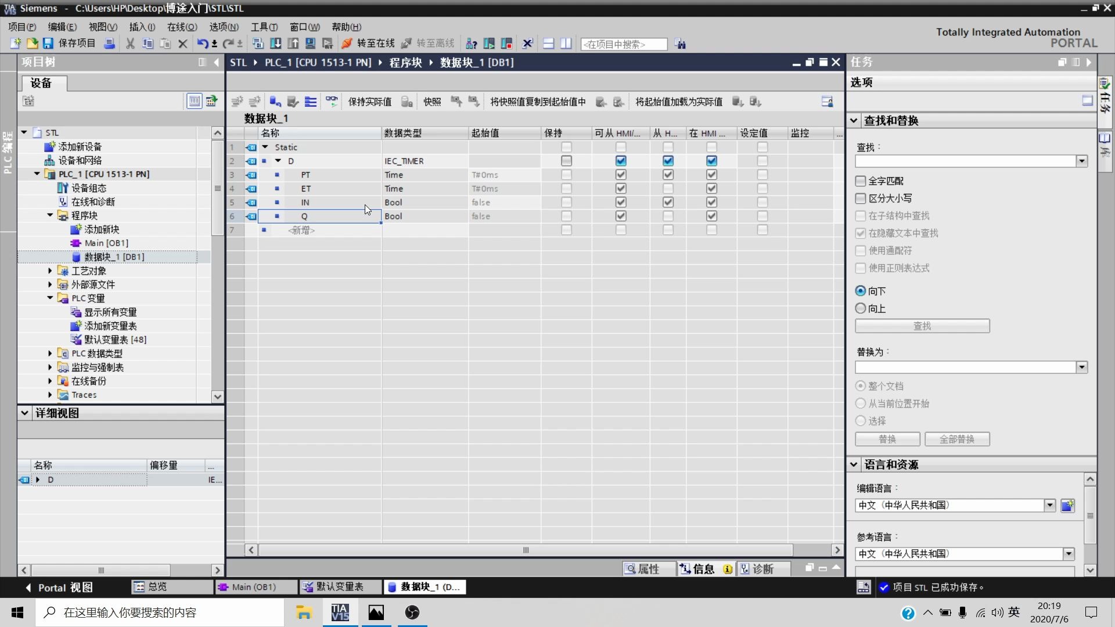Toggle writable from HMI for IN row

pyautogui.click(x=668, y=203)
